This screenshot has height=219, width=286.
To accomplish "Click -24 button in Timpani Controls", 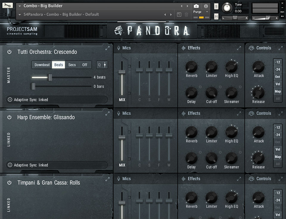I will click(278, 200).
